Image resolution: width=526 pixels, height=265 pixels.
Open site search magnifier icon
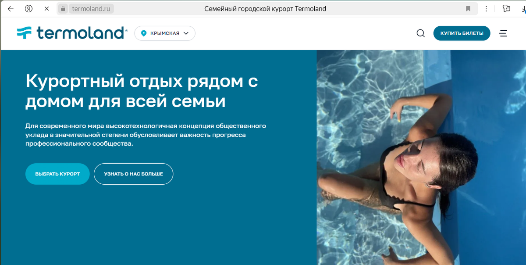tap(421, 33)
